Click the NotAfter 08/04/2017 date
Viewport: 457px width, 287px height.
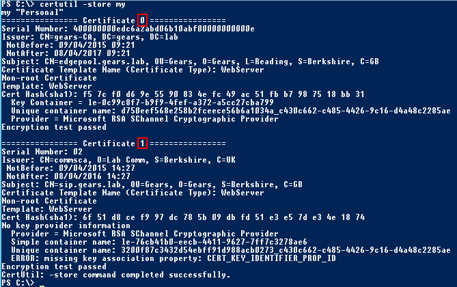tap(92, 53)
